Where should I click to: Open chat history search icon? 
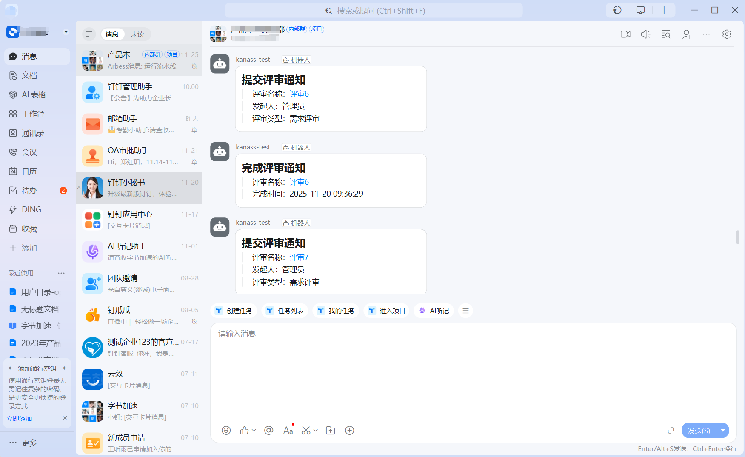tap(666, 34)
